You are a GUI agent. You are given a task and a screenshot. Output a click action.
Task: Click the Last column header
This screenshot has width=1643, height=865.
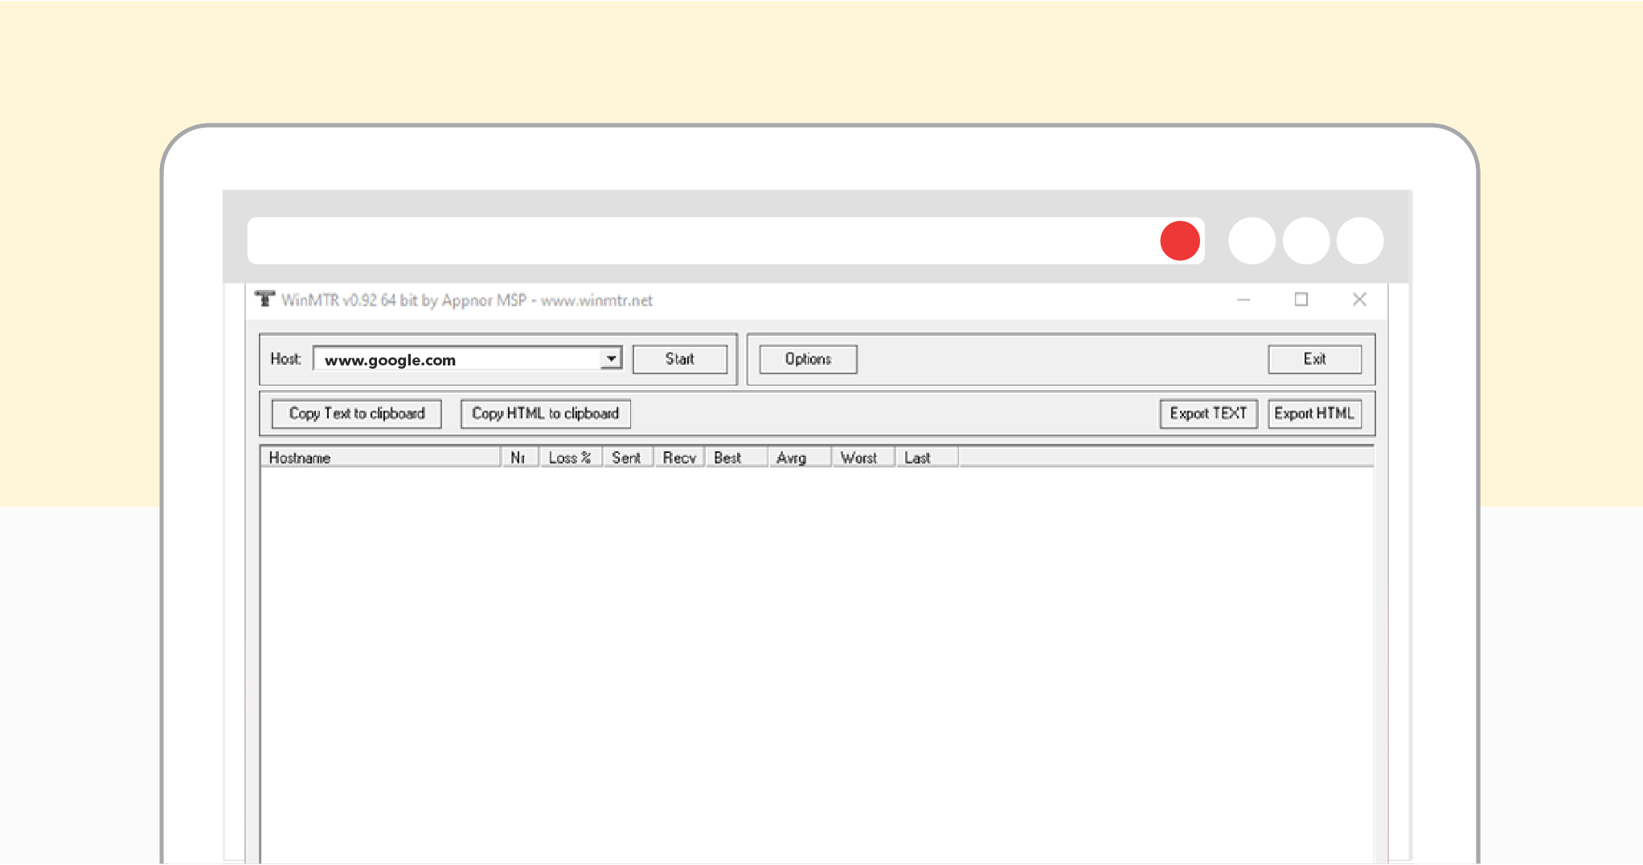[927, 457]
